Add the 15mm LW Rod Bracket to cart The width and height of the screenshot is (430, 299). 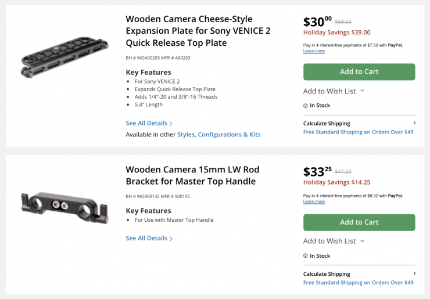tap(359, 222)
